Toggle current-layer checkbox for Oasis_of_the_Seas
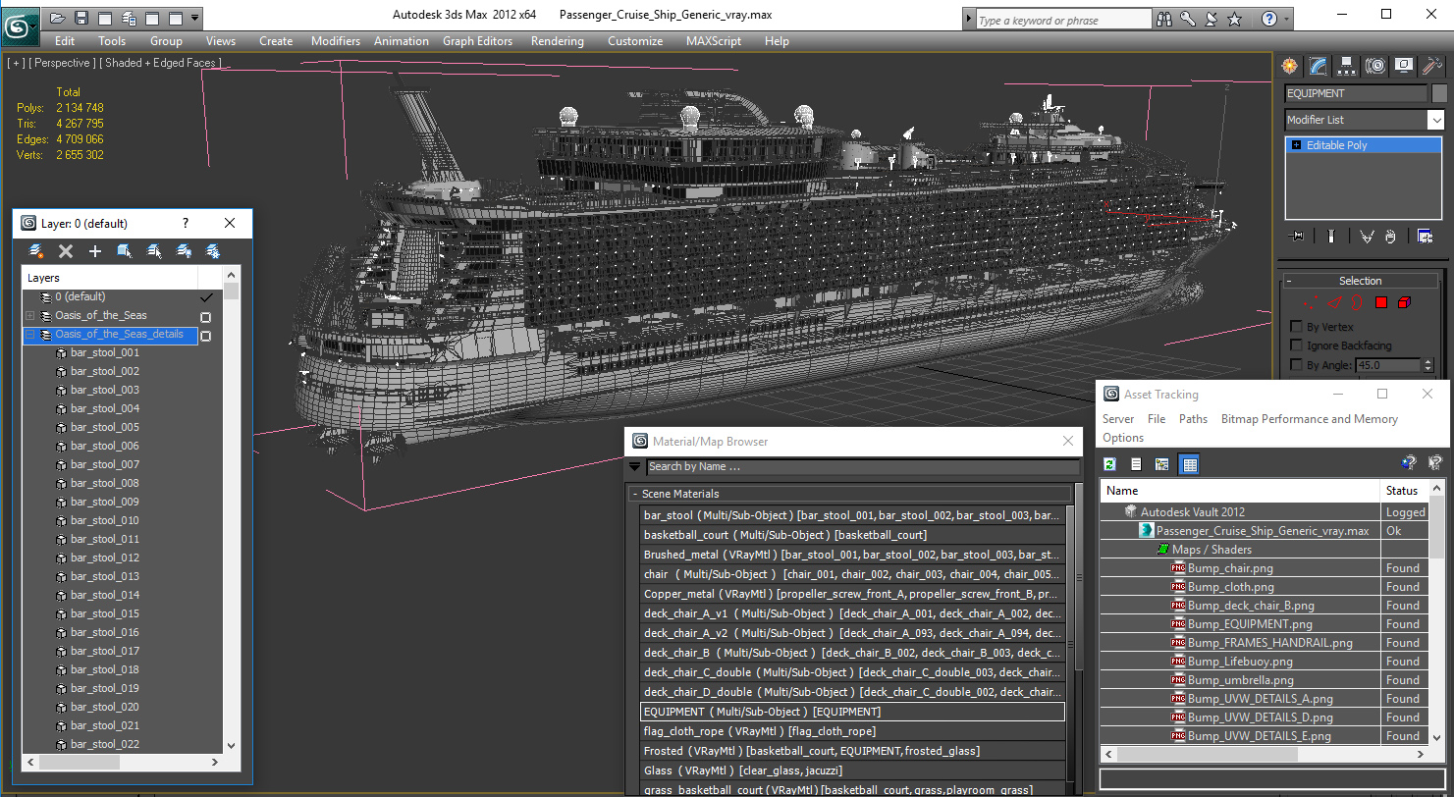The image size is (1454, 797). coord(206,316)
